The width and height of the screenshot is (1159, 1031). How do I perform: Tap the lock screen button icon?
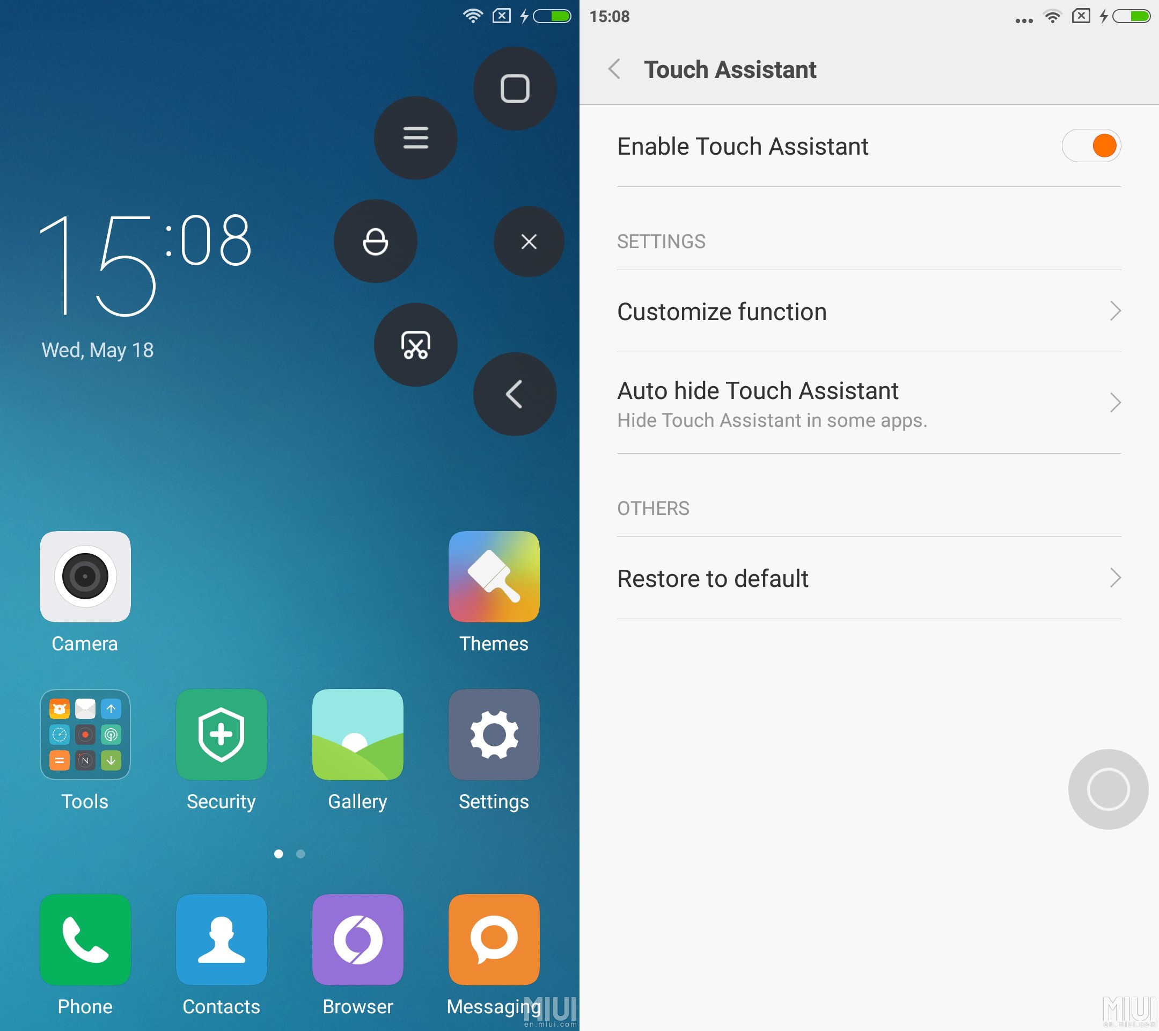coord(376,243)
